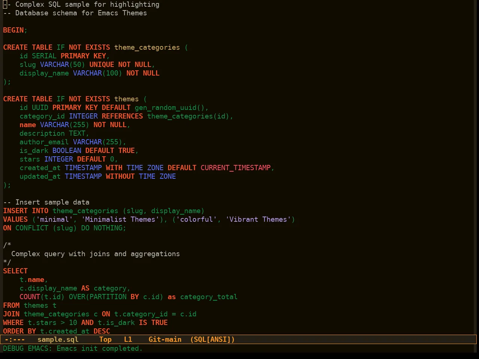Place cursor on theme_categories in first CREATE TABLE
The height and width of the screenshot is (359, 479).
147,47
